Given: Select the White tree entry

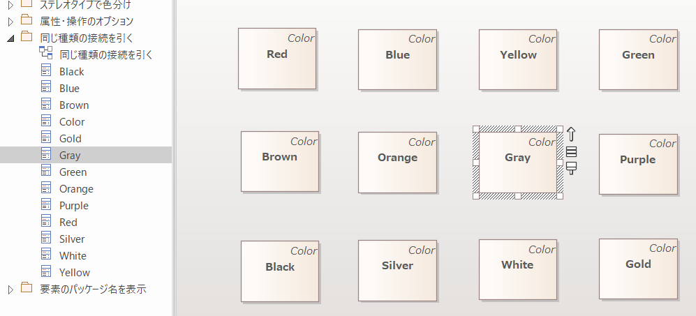Looking at the screenshot, I should 73,255.
